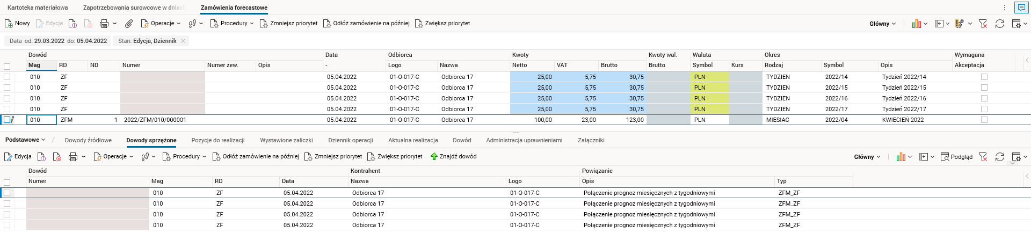Open the Dziennik operacji tab
The image size is (1031, 240).
click(350, 141)
